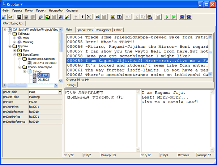Image resolution: width=217 pixels, height=165 pixels.
Task: Click the blue-framed folder load icon
Action: tap(98, 17)
